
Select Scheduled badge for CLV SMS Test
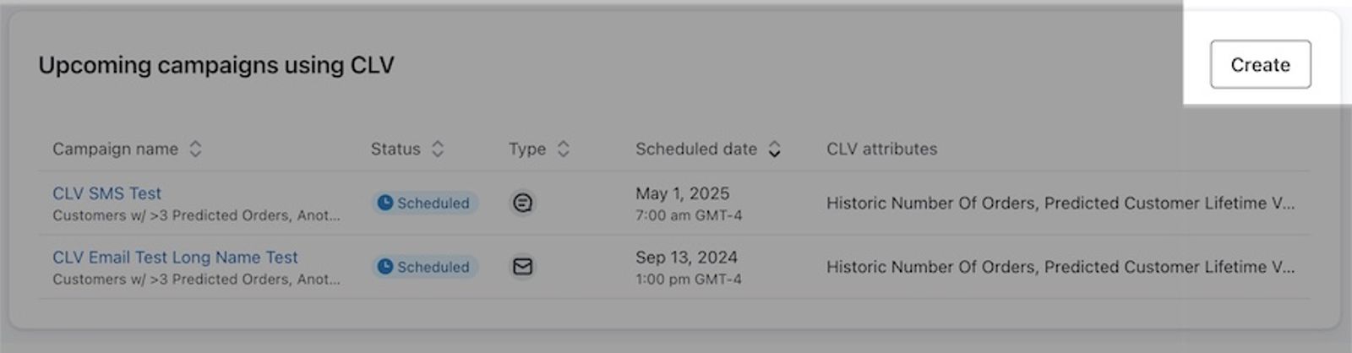point(425,203)
